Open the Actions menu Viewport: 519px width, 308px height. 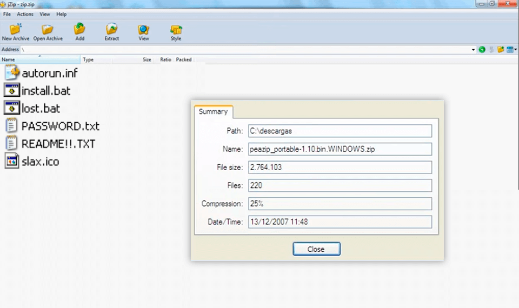click(x=25, y=14)
